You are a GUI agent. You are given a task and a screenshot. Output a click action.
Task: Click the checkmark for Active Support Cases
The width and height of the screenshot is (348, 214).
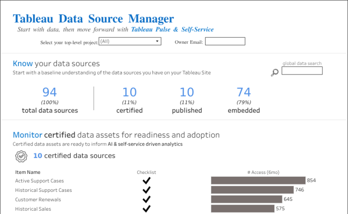coord(147,181)
